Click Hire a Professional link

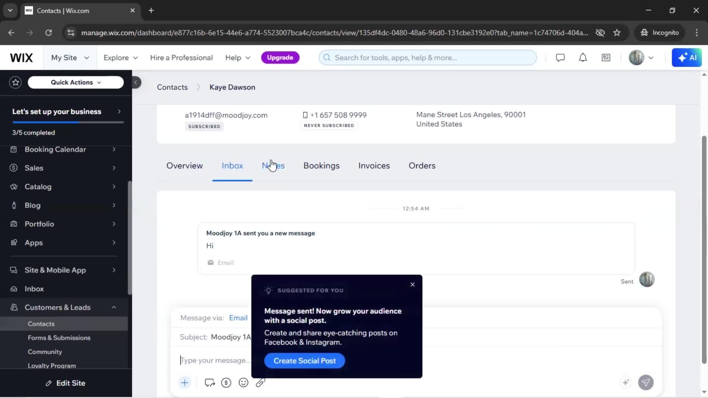pyautogui.click(x=181, y=57)
